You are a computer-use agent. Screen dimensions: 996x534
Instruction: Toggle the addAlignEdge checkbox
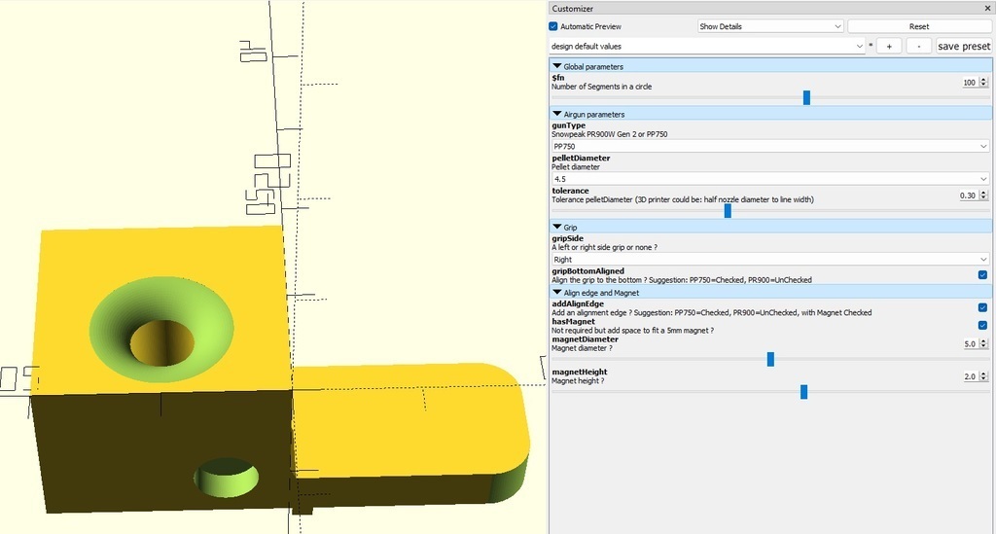[x=982, y=307]
